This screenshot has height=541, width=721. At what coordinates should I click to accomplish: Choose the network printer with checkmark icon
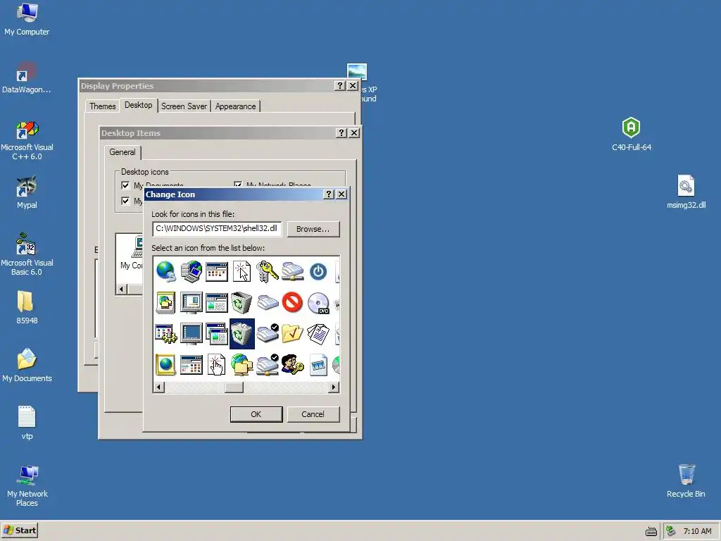[x=267, y=366]
